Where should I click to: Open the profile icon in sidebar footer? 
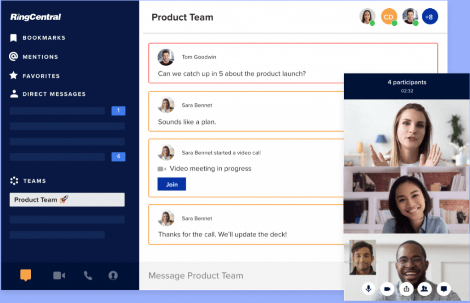(113, 275)
